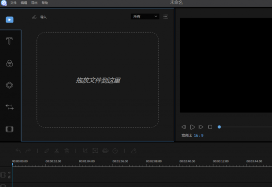Click the 00:03:12.00 timeline mark
The width and height of the screenshot is (272, 187).
click(x=221, y=161)
